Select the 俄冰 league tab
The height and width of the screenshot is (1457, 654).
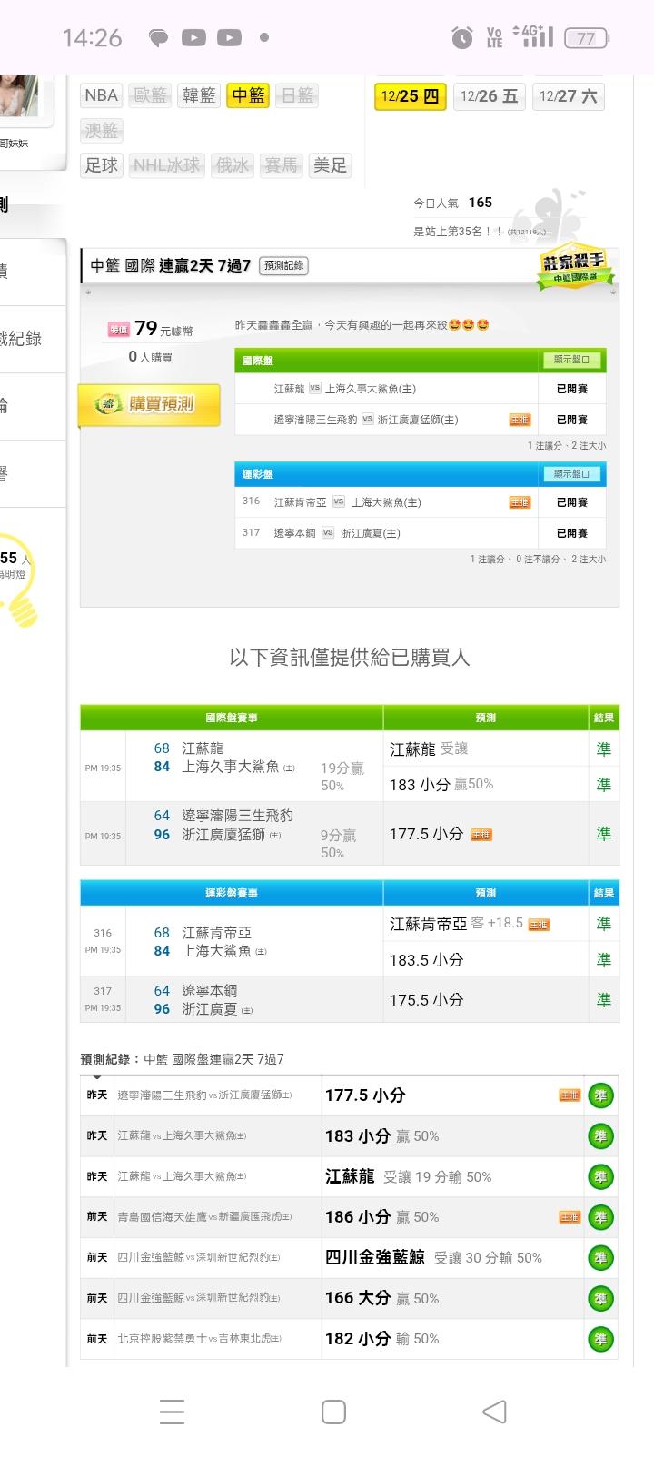click(x=232, y=165)
